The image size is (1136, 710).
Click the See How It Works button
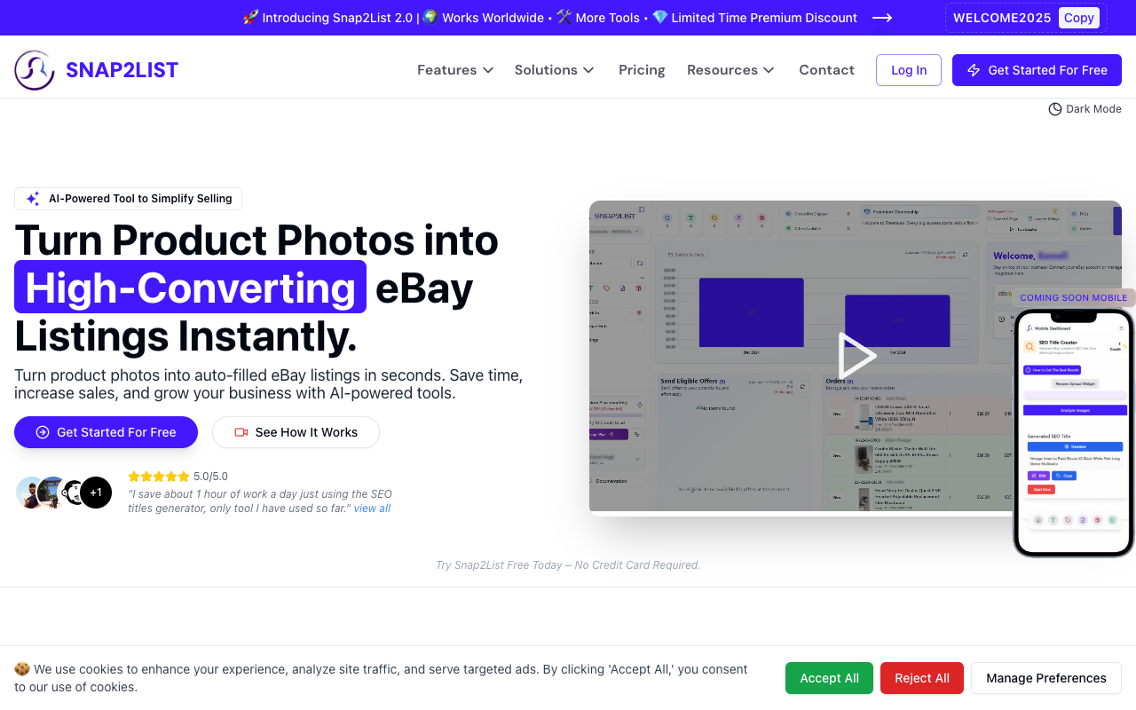pos(296,432)
